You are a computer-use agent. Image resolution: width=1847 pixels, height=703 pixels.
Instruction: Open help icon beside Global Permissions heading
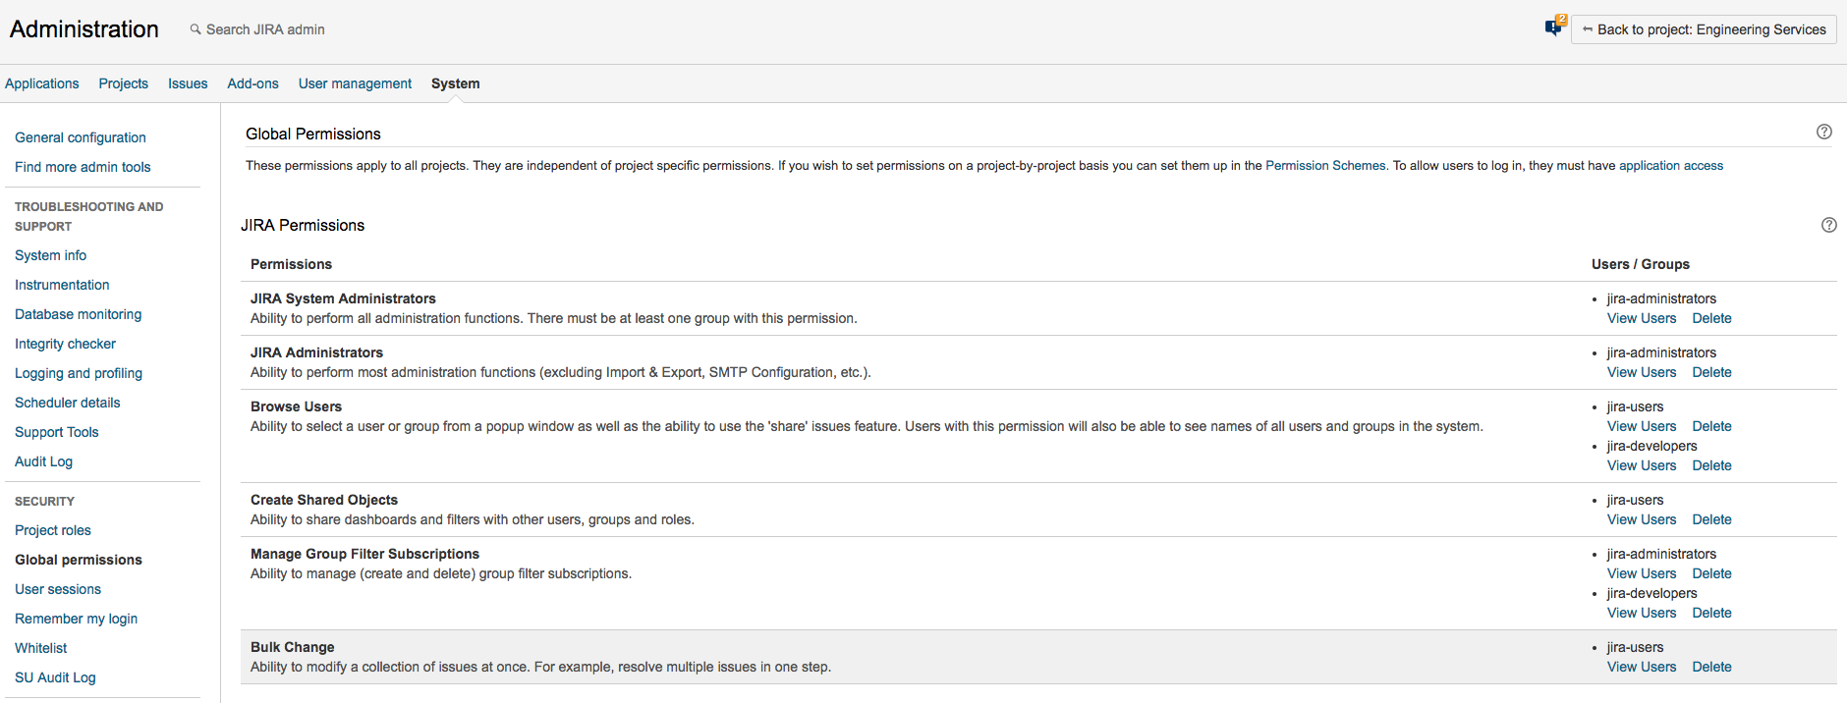[x=1824, y=132]
